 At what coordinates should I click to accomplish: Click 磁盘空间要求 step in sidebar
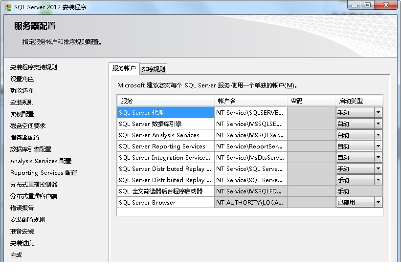[x=28, y=126]
